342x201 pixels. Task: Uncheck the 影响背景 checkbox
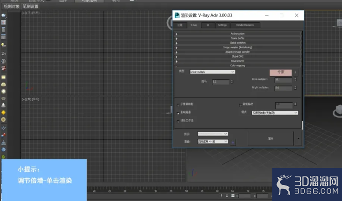tap(178, 113)
